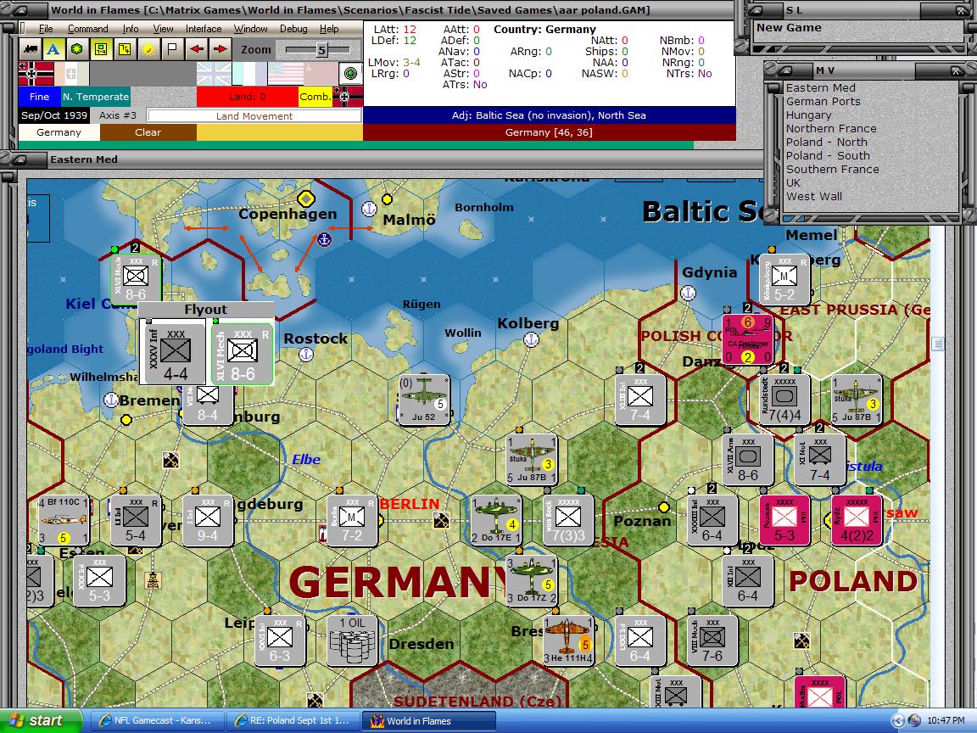Click the sun weather toolbar icon
The width and height of the screenshot is (977, 733).
[x=148, y=49]
